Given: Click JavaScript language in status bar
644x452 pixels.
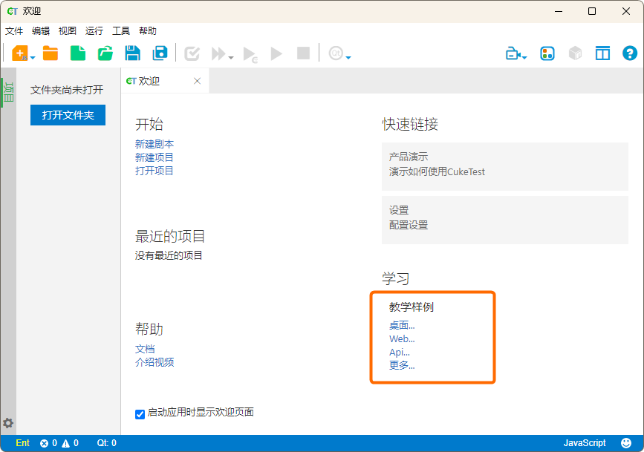Looking at the screenshot, I should click(585, 443).
